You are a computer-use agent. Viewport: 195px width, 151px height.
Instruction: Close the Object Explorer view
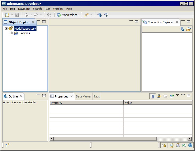(x=33, y=22)
